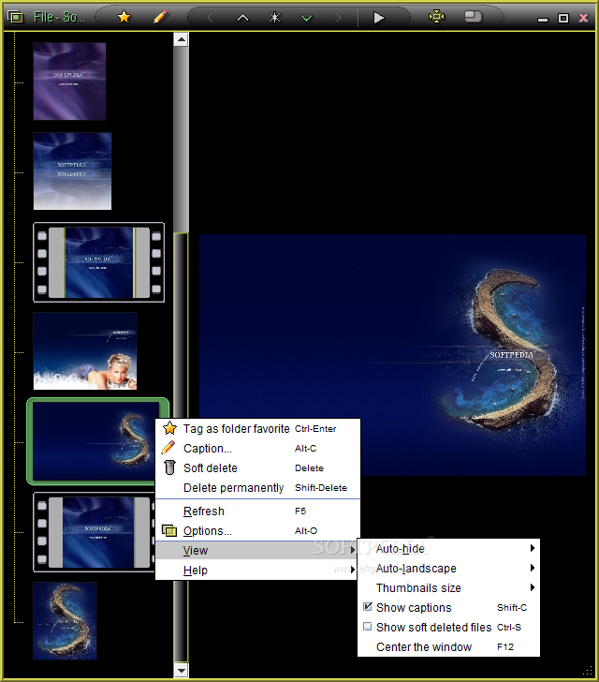599x682 pixels.
Task: Choose Delete permanently
Action: [257, 487]
